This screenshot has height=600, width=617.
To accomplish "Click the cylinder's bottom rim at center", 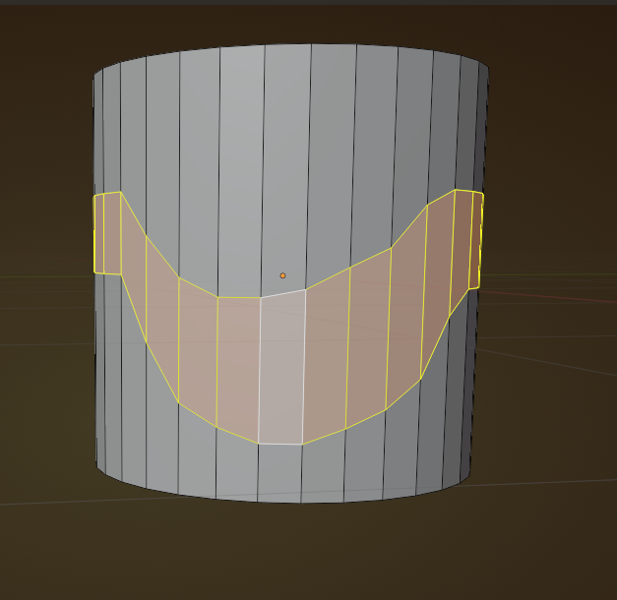I will pyautogui.click(x=285, y=502).
